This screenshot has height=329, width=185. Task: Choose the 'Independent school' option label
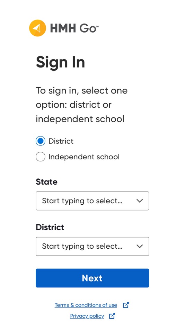(84, 157)
